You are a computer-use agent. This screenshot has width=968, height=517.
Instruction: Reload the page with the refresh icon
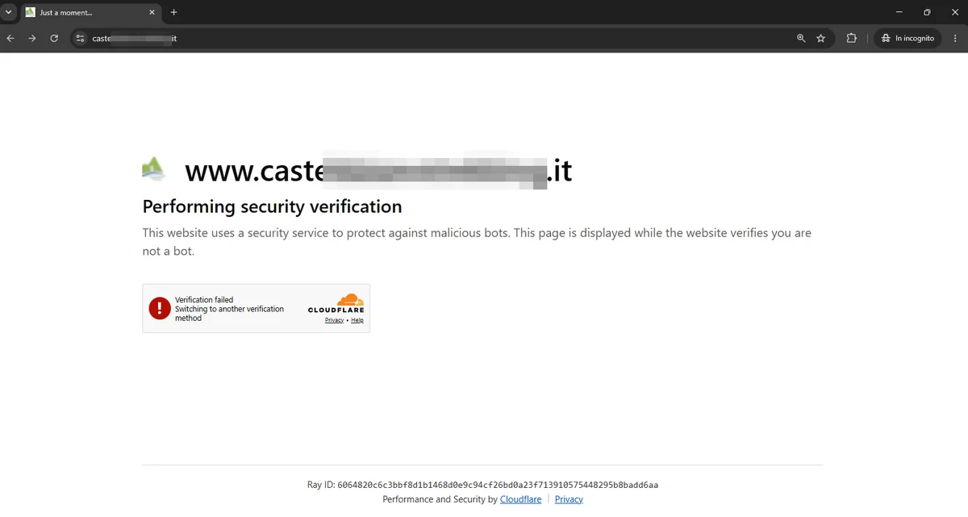pyautogui.click(x=54, y=38)
